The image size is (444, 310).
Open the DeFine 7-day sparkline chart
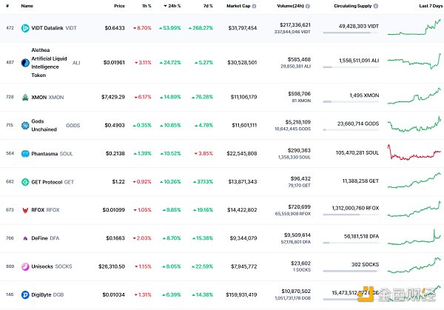click(418, 237)
